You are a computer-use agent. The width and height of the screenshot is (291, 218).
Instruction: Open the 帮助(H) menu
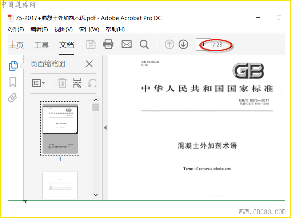point(115,29)
